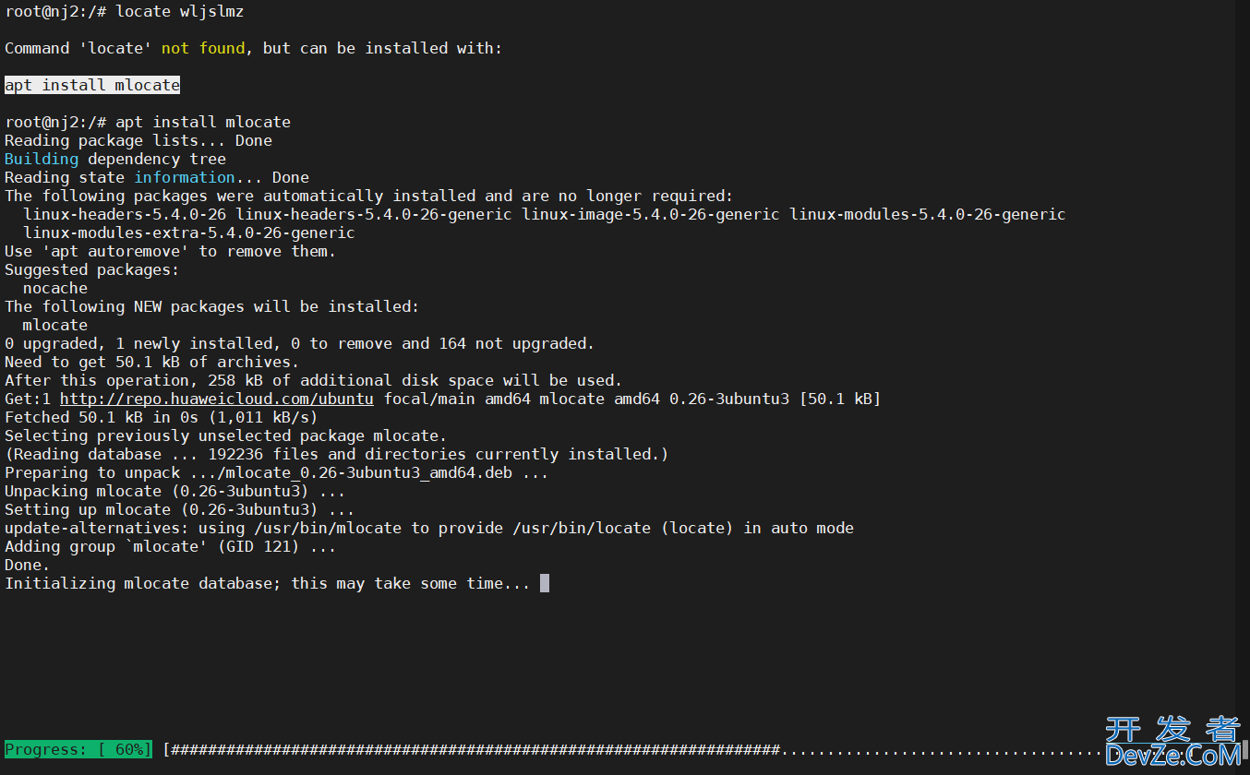Select the highlighted 'apt install mlocate' suggestion
The width and height of the screenshot is (1250, 775).
click(92, 85)
